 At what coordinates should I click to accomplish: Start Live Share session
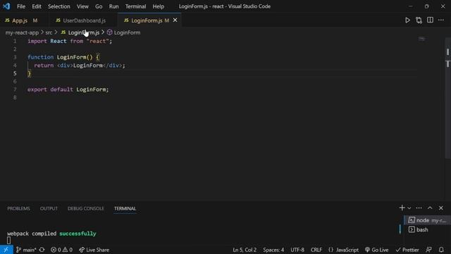(x=94, y=250)
